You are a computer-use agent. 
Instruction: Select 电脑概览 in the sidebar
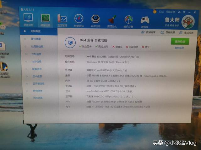pos(39,31)
